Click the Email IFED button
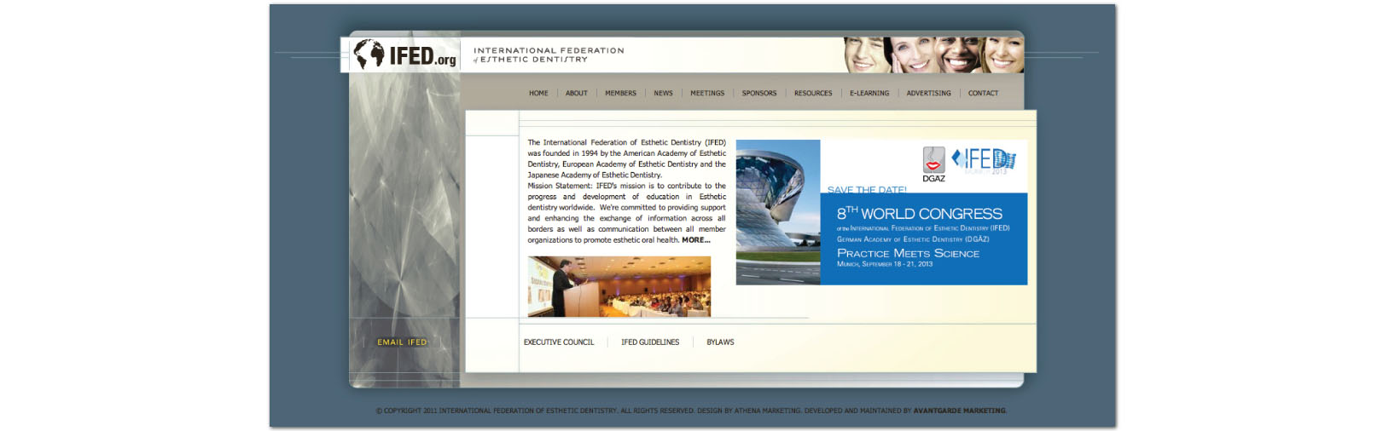This screenshot has width=1383, height=431. [402, 342]
